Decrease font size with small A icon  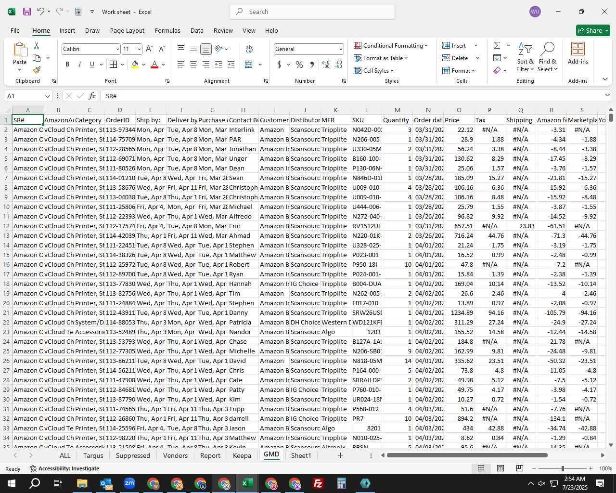click(x=162, y=49)
